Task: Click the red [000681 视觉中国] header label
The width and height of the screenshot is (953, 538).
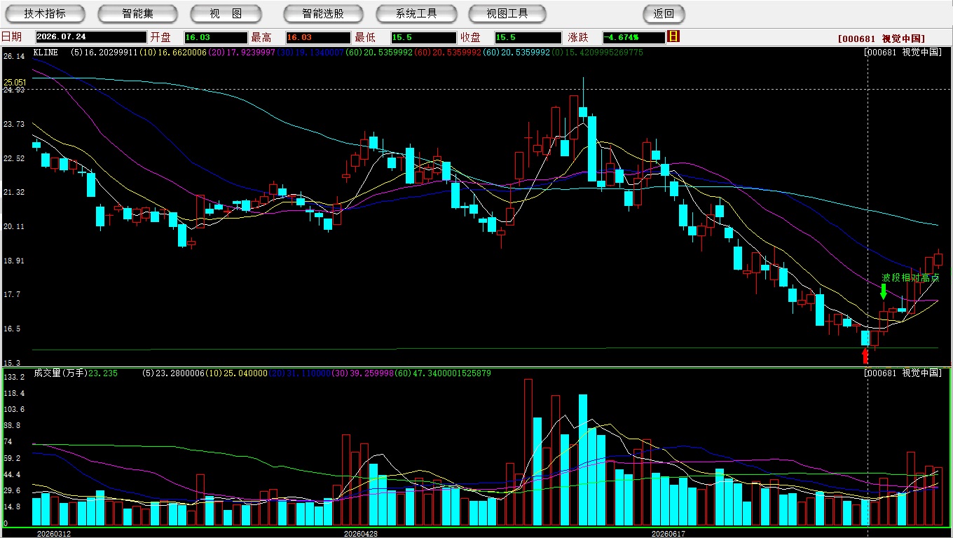Action: pos(882,39)
